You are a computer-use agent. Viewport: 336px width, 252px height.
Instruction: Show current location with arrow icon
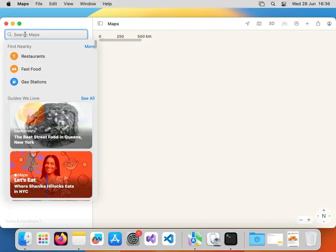247,24
